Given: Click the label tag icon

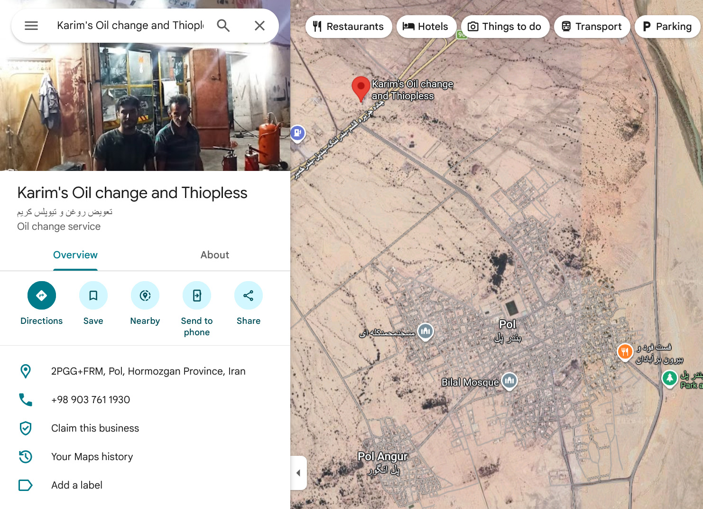Looking at the screenshot, I should click(26, 485).
